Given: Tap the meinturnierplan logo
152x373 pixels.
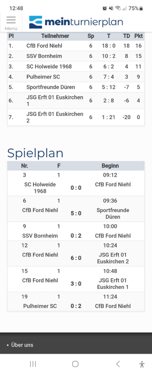Looking at the screenshot, I should coord(76,22).
